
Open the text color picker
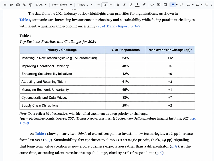(137, 5)
